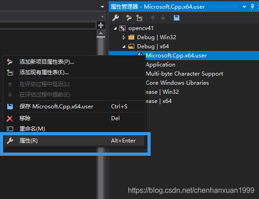Click the wand icon beside 添加新项目属性表
The width and height of the screenshot is (259, 199).
[10, 62]
